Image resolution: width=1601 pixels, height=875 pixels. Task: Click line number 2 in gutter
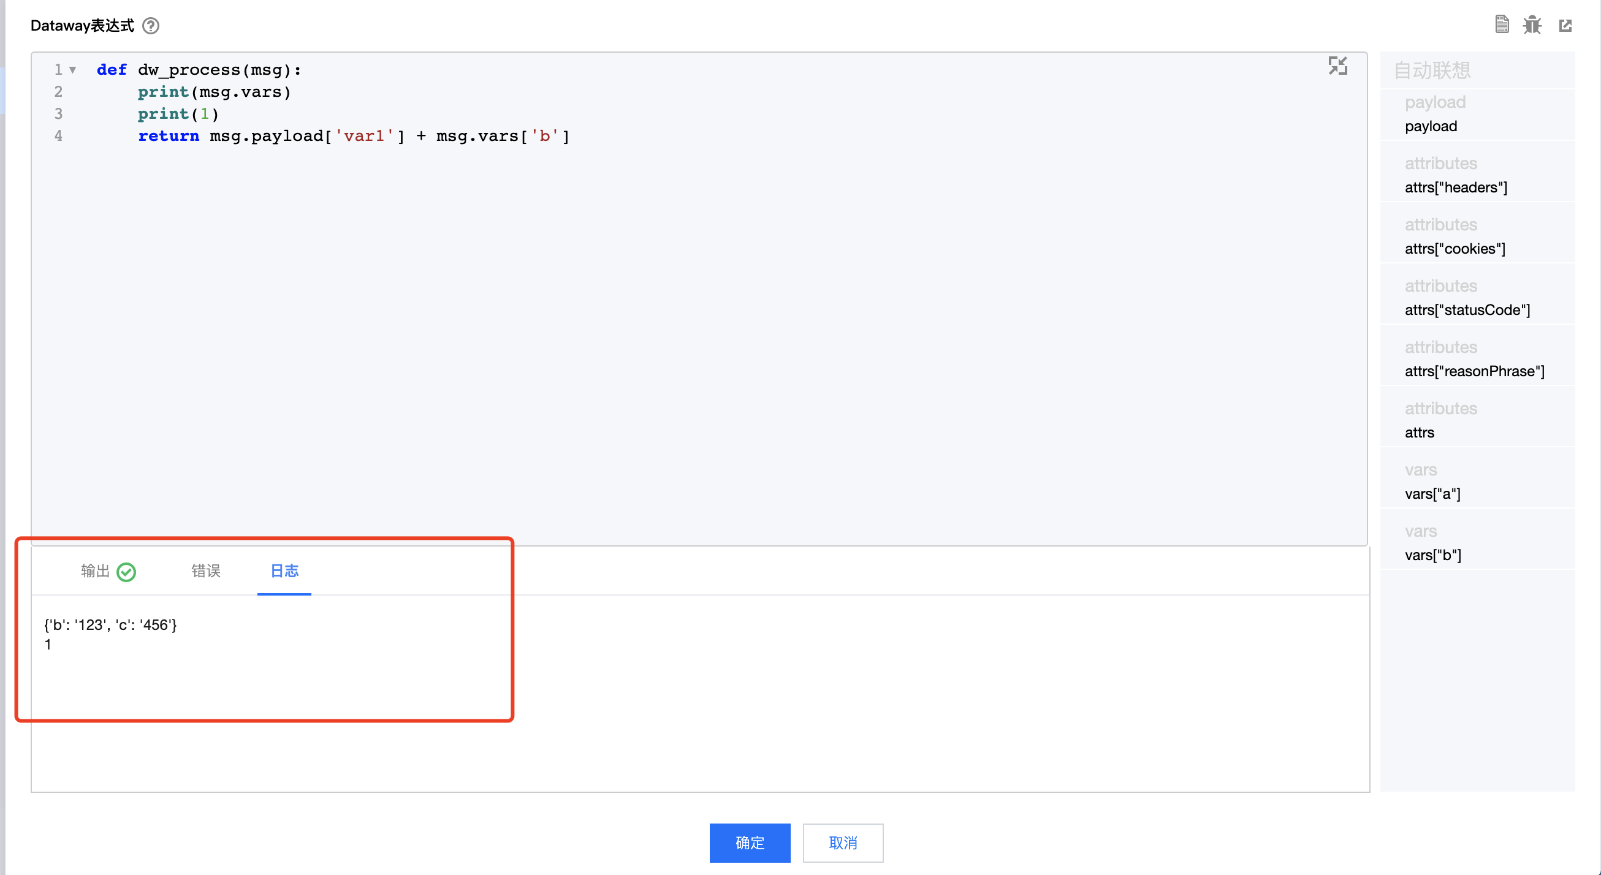click(x=58, y=92)
